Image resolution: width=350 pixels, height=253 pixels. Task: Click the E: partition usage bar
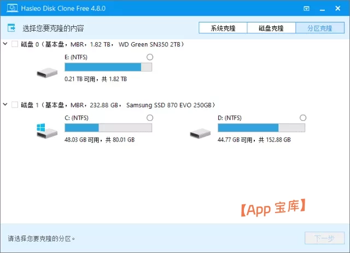(x=108, y=67)
